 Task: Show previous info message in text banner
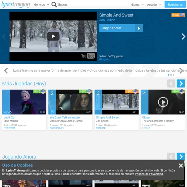6,71
